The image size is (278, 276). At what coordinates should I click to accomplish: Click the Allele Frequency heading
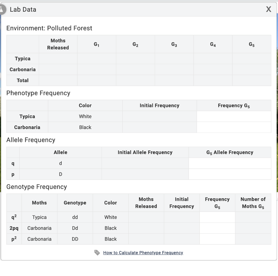[x=31, y=140]
